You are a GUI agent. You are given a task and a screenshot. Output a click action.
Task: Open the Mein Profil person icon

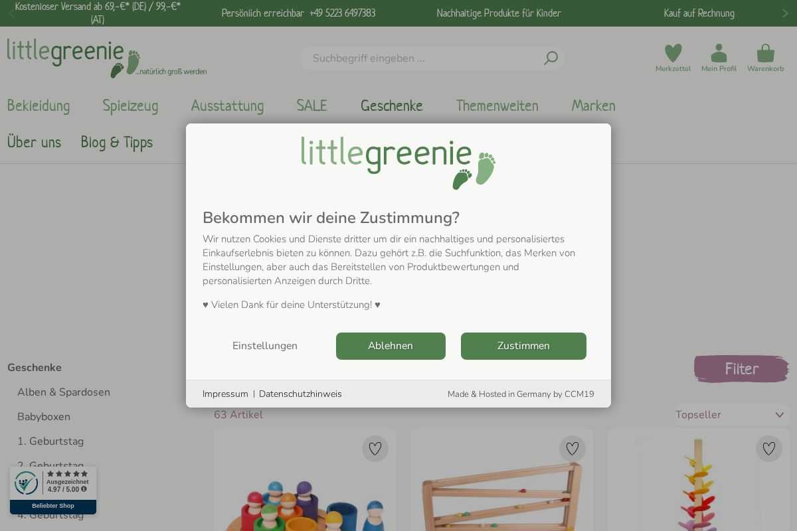719,53
